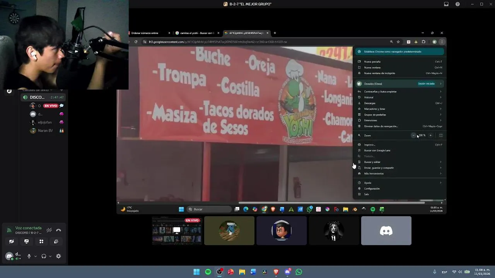
Task: Open Nueva pestaña in Chrome menu
Action: [400, 61]
